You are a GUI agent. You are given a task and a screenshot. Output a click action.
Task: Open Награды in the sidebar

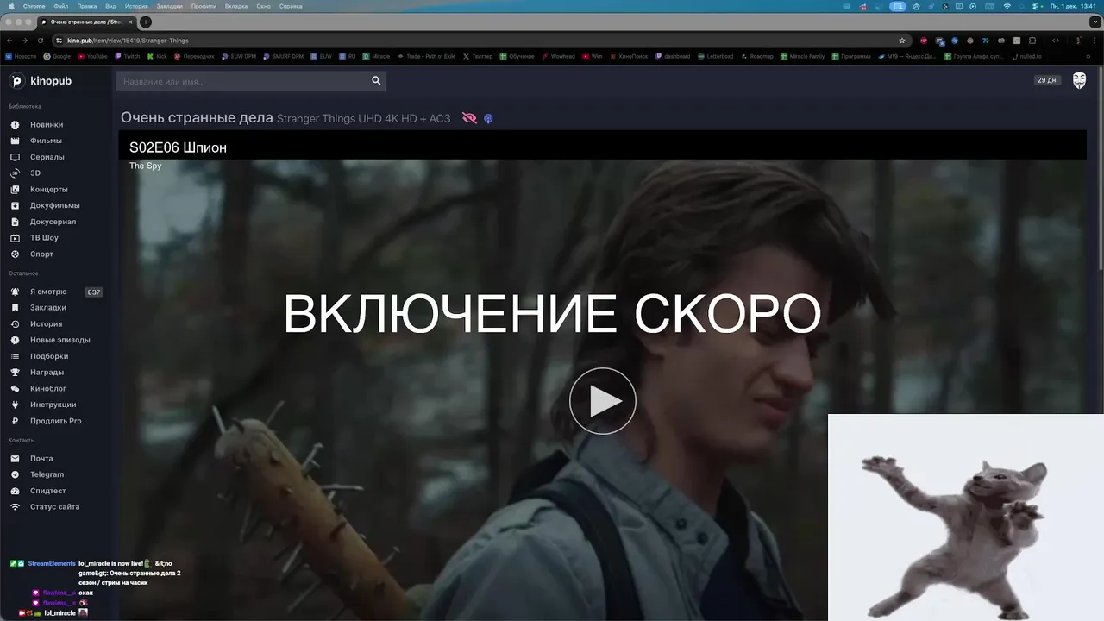point(47,372)
